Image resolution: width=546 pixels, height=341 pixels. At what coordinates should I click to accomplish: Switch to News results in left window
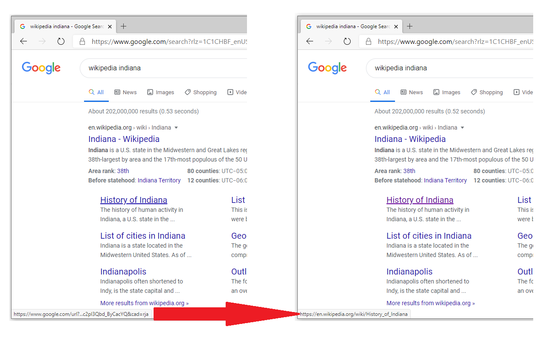125,92
